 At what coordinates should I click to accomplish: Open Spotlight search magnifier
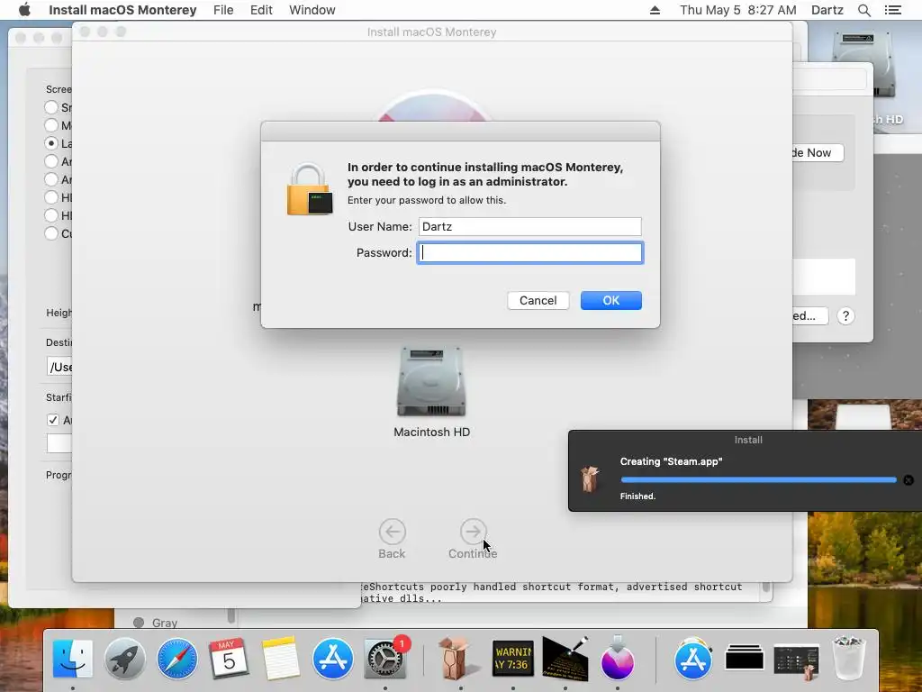pyautogui.click(x=863, y=10)
